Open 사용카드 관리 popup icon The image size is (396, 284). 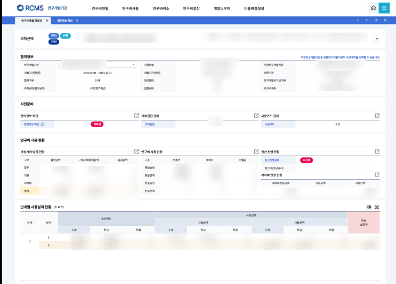pyautogui.click(x=377, y=116)
